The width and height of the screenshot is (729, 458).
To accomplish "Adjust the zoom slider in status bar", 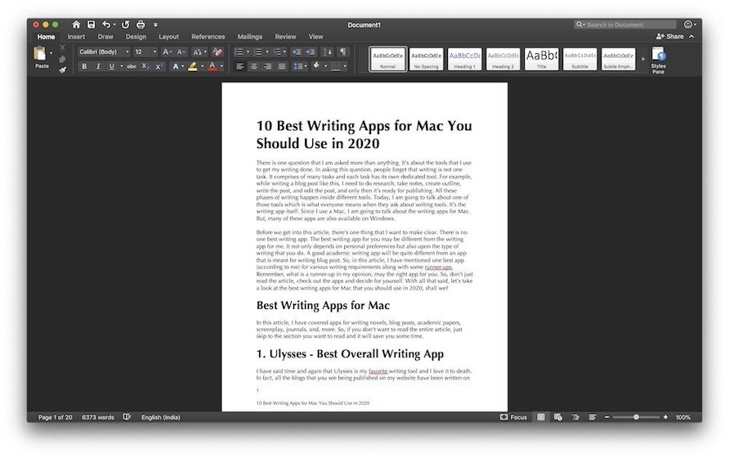I will (x=636, y=417).
